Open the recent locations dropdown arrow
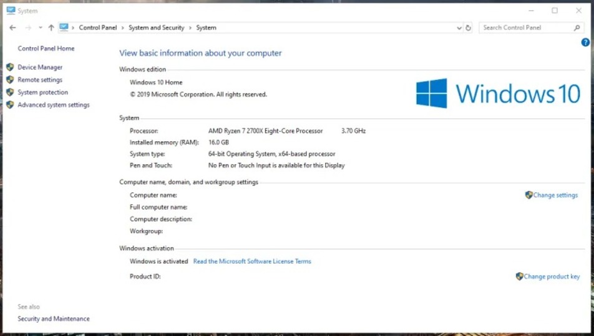The height and width of the screenshot is (336, 594). 40,27
